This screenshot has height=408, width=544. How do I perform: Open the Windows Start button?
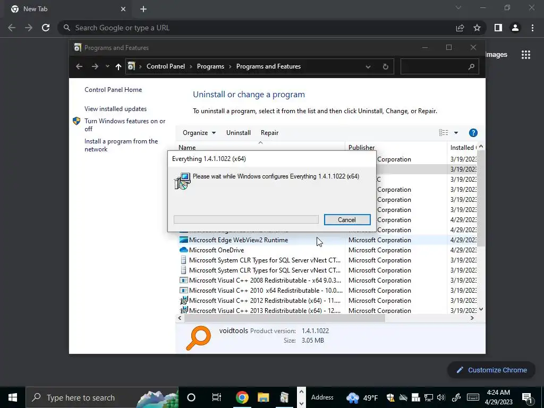point(13,397)
